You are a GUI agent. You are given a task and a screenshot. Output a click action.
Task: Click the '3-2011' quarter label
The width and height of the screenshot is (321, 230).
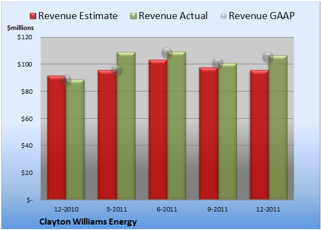pyautogui.click(x=117, y=209)
